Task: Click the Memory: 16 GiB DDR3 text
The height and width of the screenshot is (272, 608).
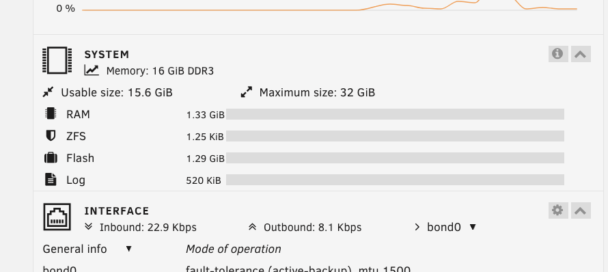Action: (160, 71)
